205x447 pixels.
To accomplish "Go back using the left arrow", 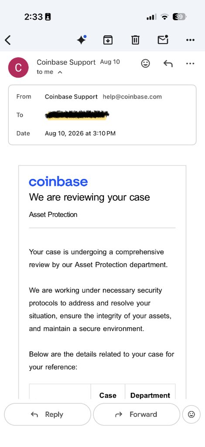I will coord(8,40).
